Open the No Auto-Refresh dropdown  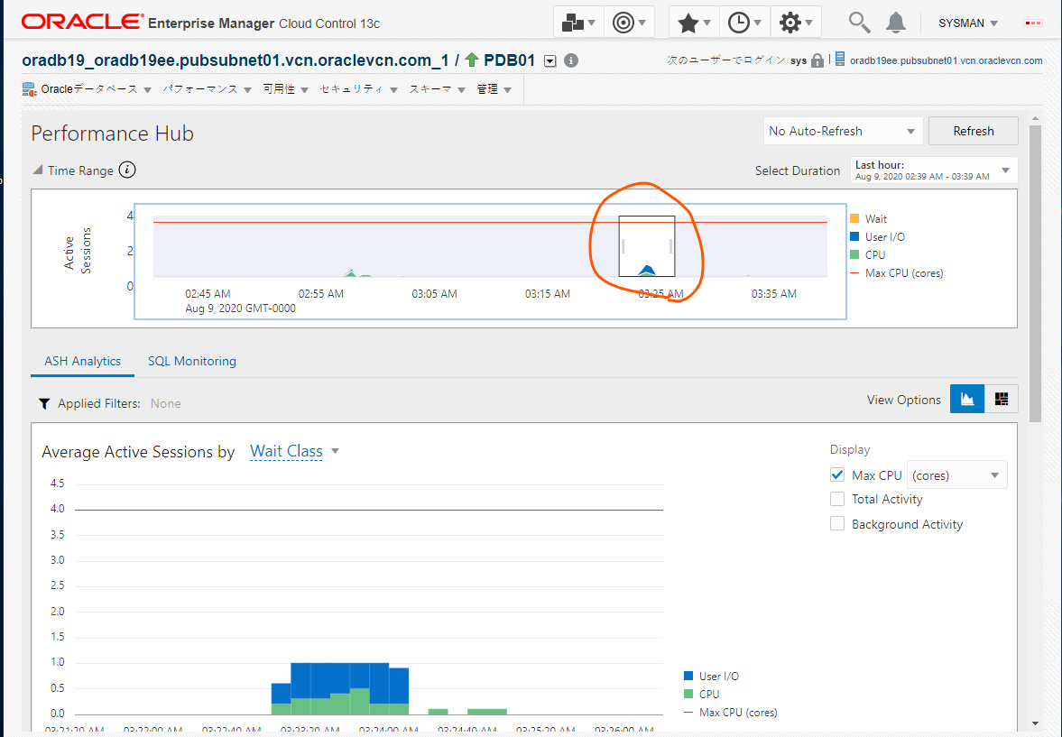pyautogui.click(x=842, y=130)
